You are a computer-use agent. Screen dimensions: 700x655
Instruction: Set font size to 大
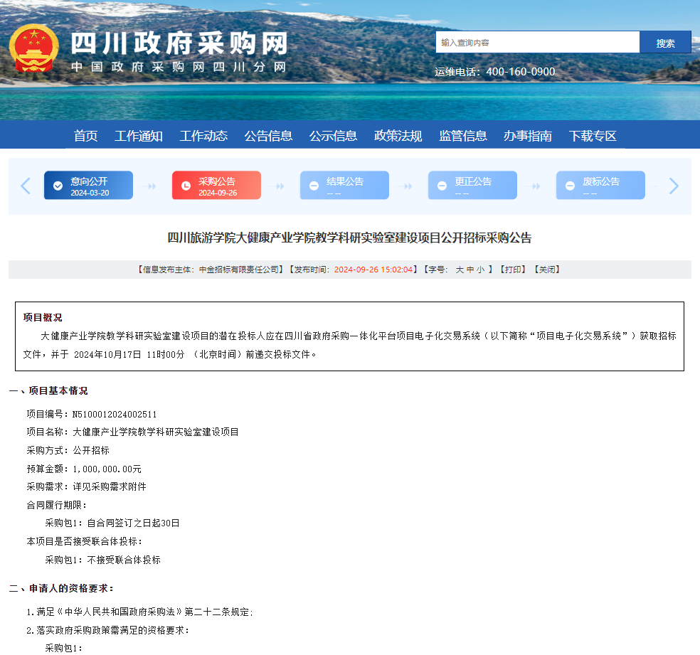click(460, 270)
